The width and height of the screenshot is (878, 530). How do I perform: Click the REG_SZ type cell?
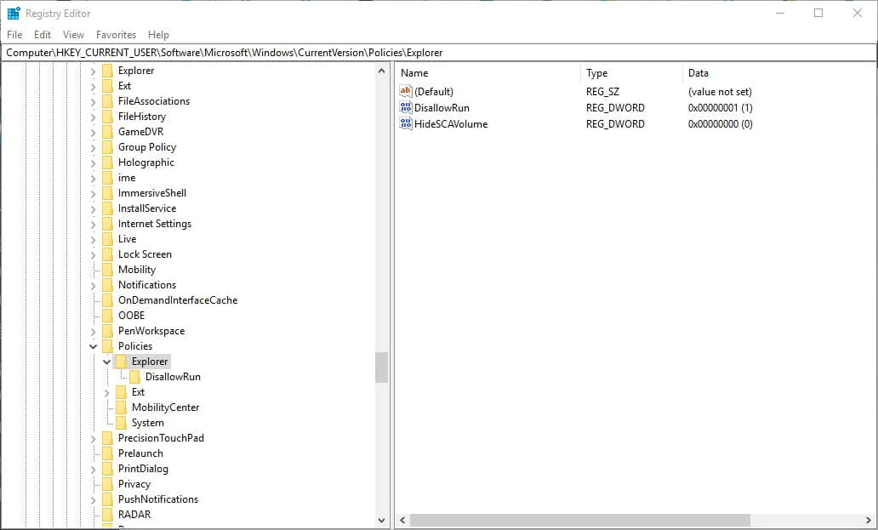[602, 91]
